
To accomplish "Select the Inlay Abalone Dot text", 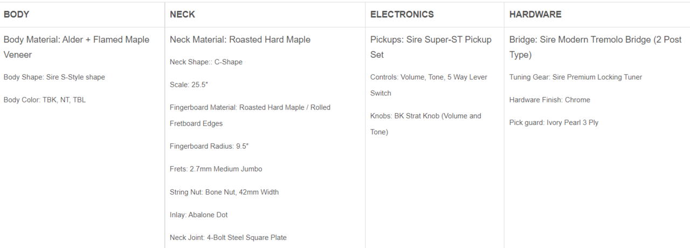I will pyautogui.click(x=198, y=215).
